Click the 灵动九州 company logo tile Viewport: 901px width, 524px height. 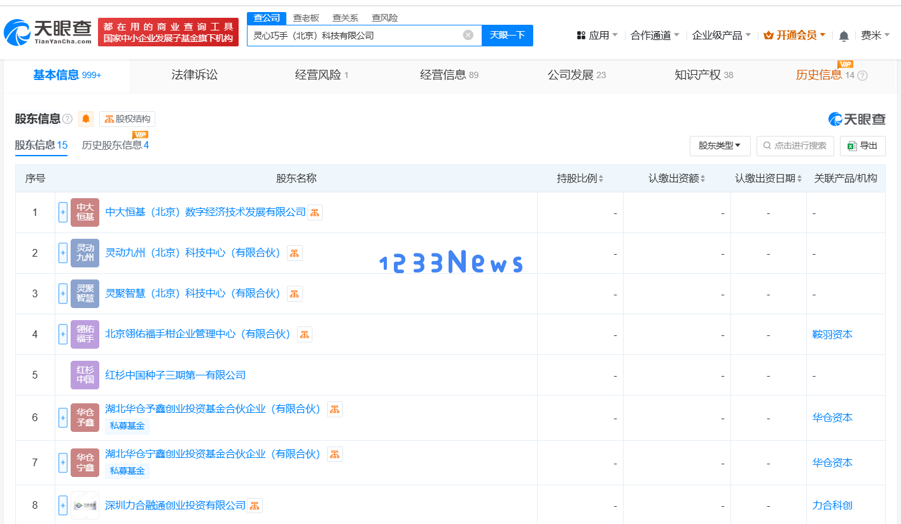click(x=85, y=253)
